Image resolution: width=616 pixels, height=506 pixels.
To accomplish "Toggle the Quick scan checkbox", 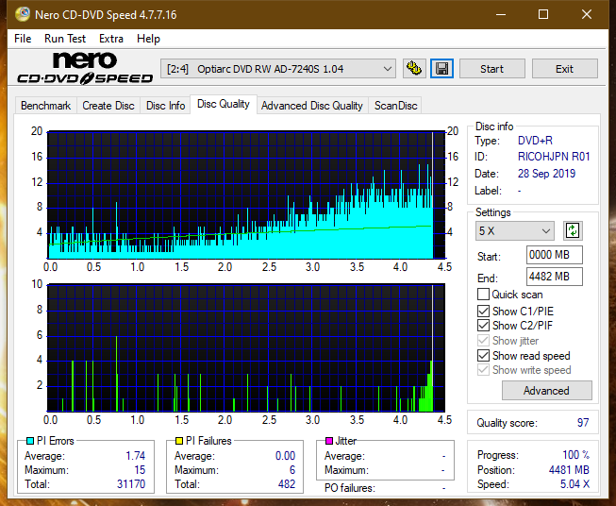I will [483, 295].
